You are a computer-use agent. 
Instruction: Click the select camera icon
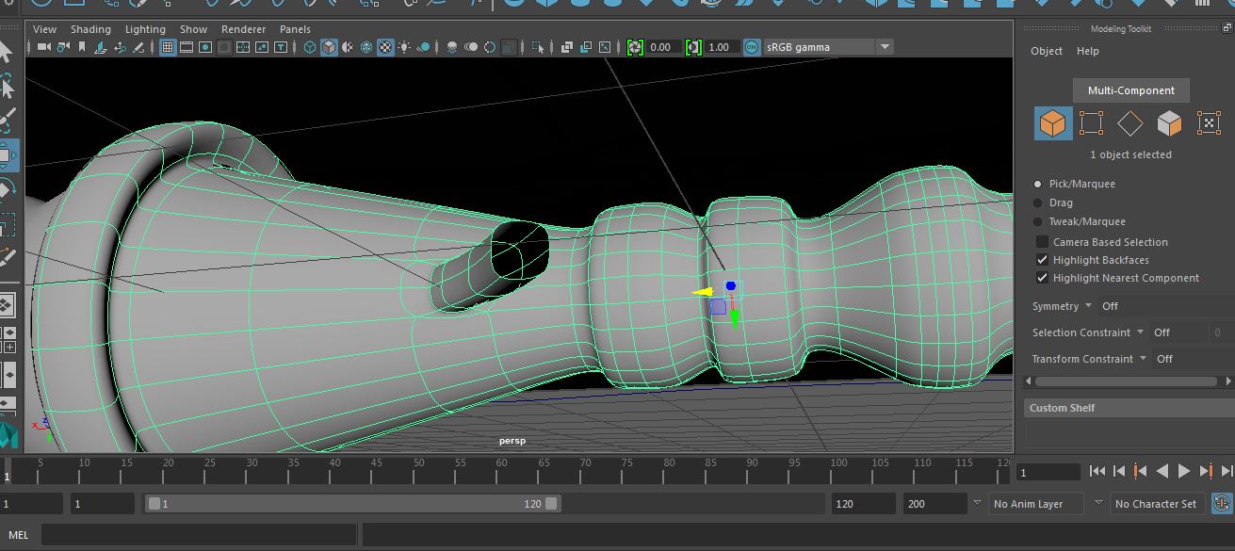point(43,47)
